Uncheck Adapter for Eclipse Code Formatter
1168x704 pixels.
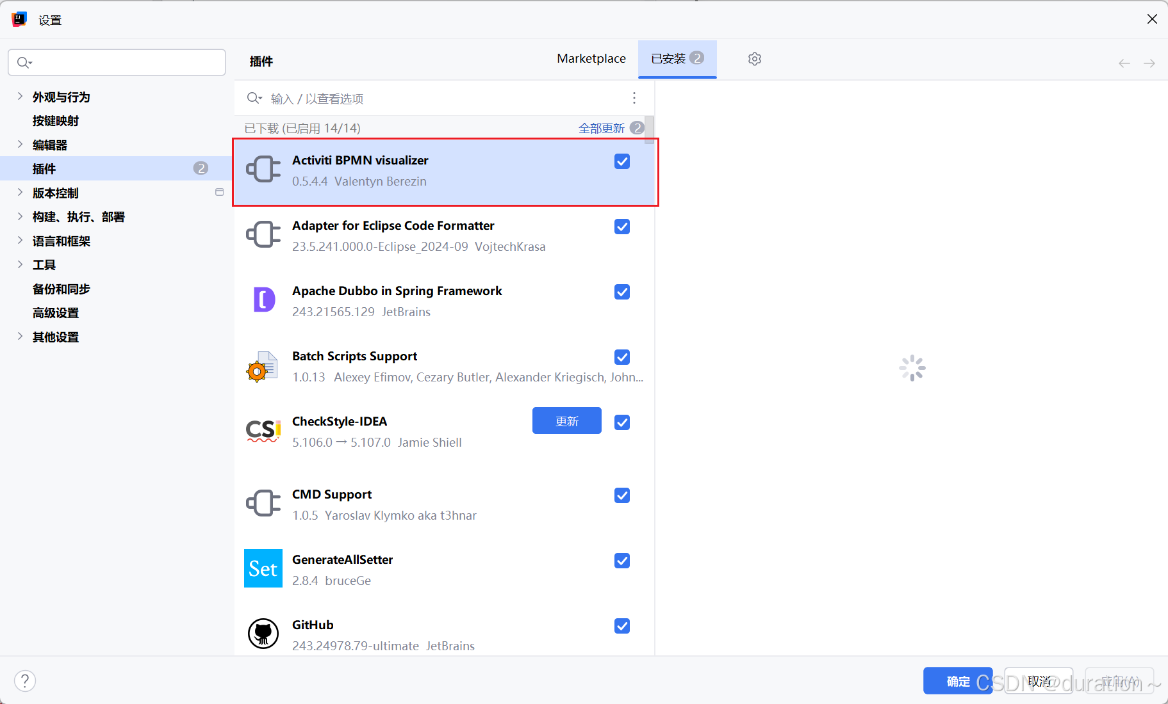pos(622,227)
